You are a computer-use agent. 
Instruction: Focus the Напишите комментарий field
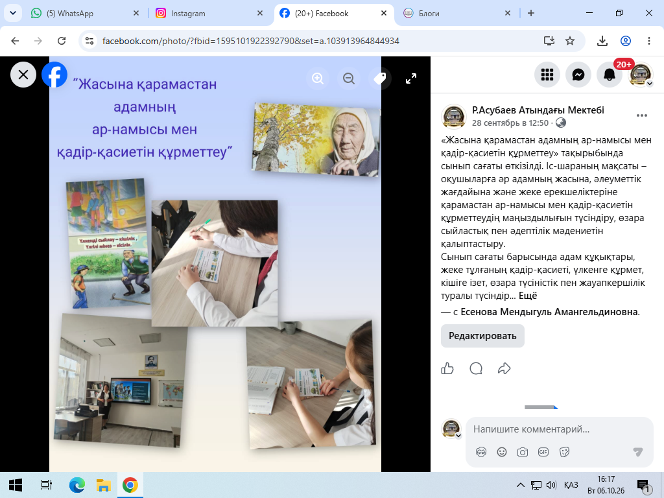(x=559, y=429)
